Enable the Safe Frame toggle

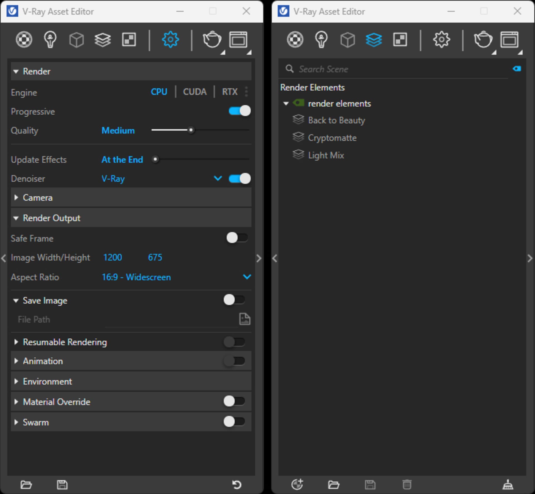click(x=237, y=238)
